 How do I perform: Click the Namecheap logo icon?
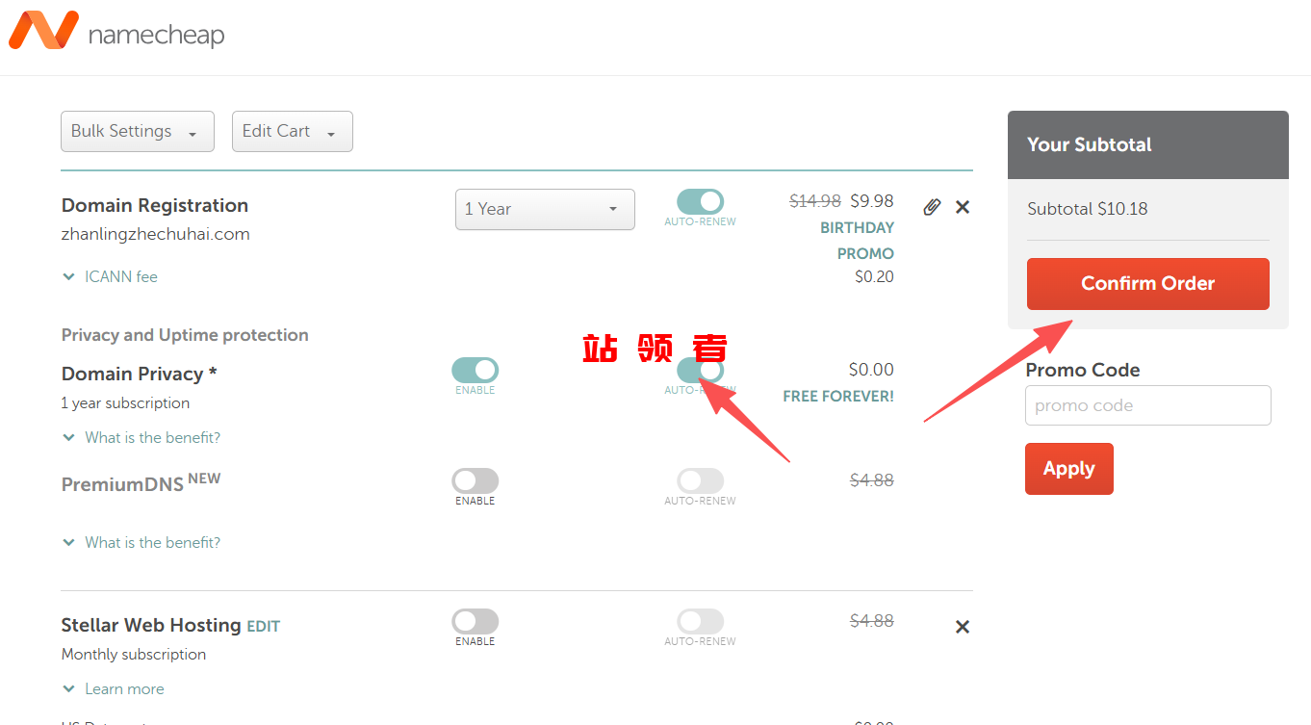pos(43,31)
